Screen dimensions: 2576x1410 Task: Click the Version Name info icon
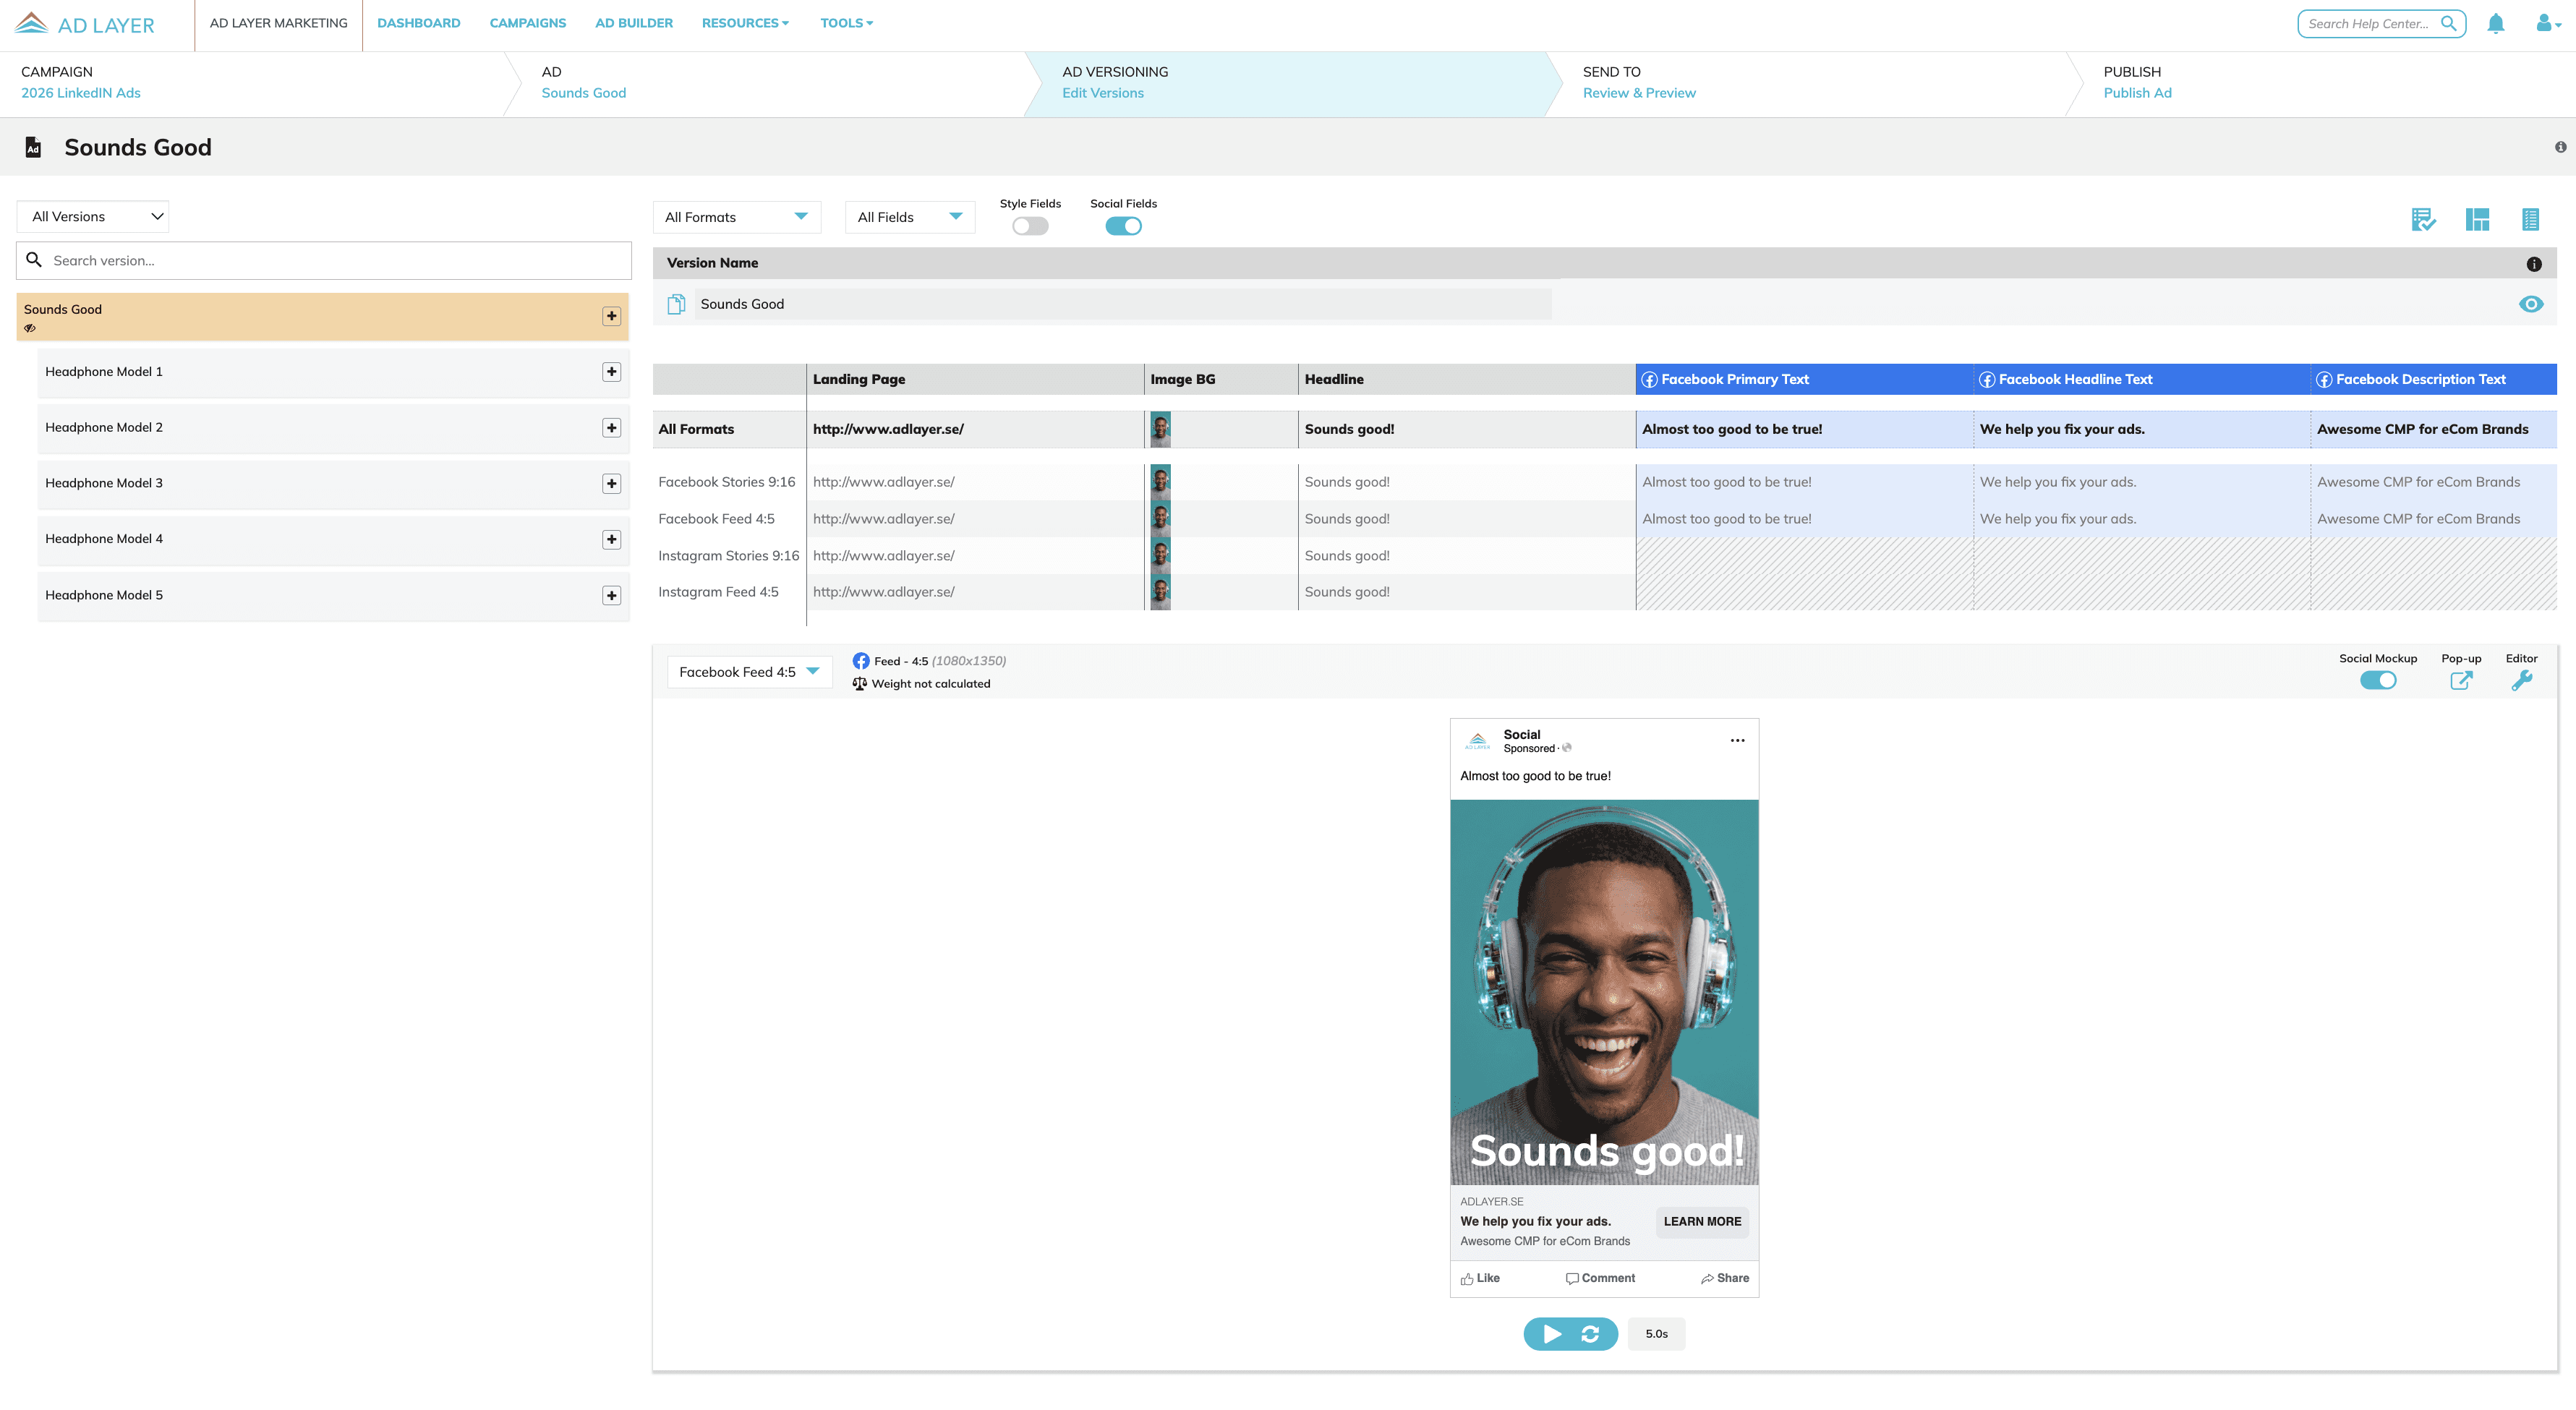(x=2533, y=264)
